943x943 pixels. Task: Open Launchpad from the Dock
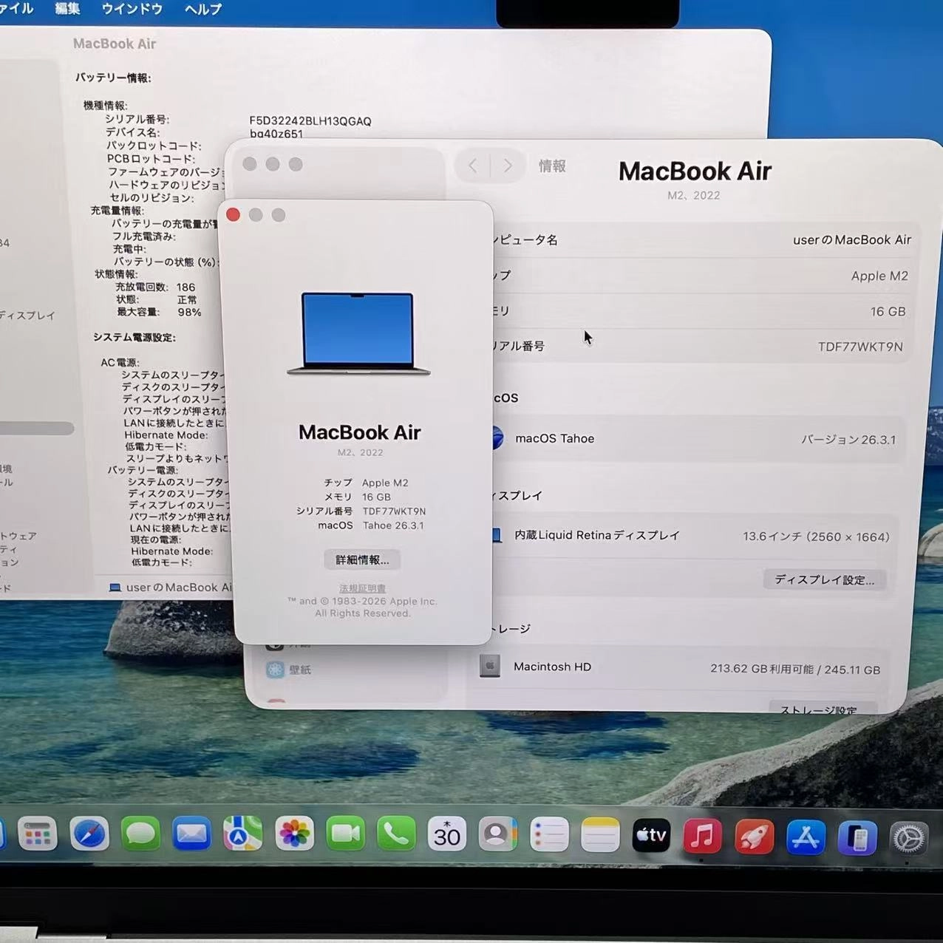tap(37, 835)
